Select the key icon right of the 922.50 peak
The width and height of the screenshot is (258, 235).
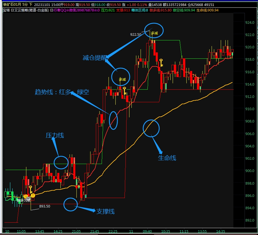(x=161, y=62)
